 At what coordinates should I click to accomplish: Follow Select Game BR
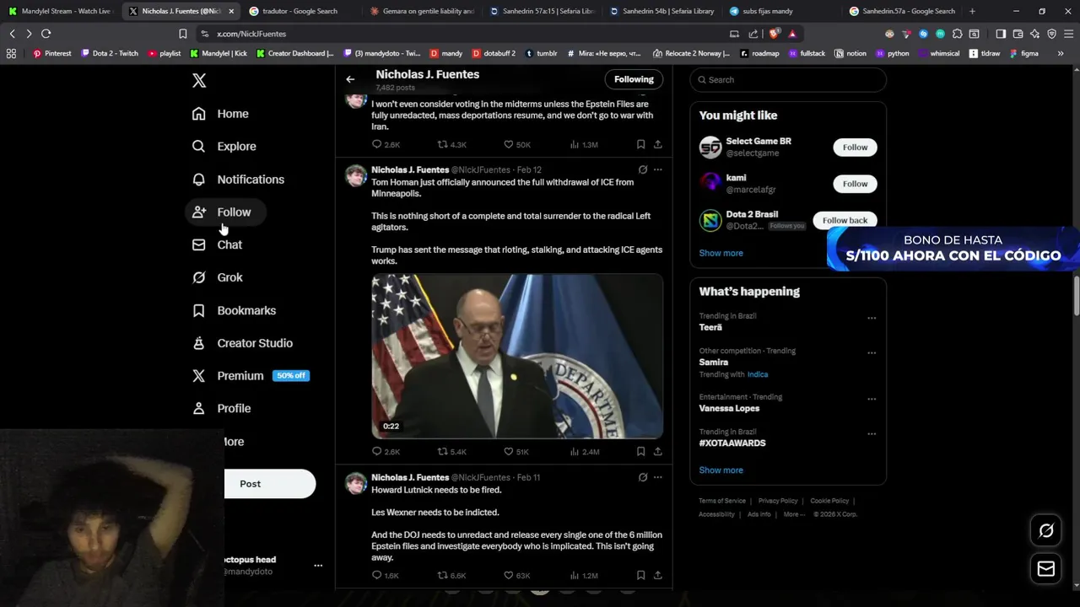coord(855,148)
